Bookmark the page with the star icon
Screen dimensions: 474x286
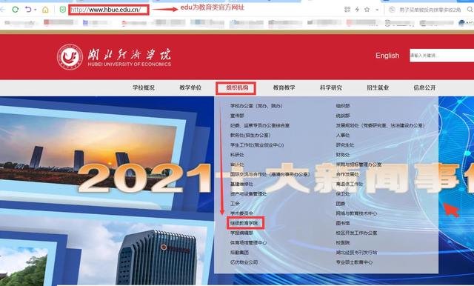click(367, 10)
